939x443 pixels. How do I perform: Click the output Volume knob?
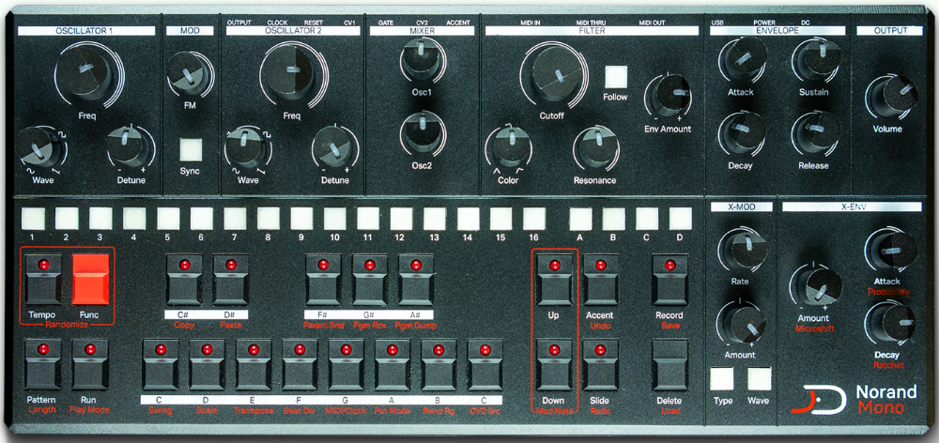pos(887,98)
